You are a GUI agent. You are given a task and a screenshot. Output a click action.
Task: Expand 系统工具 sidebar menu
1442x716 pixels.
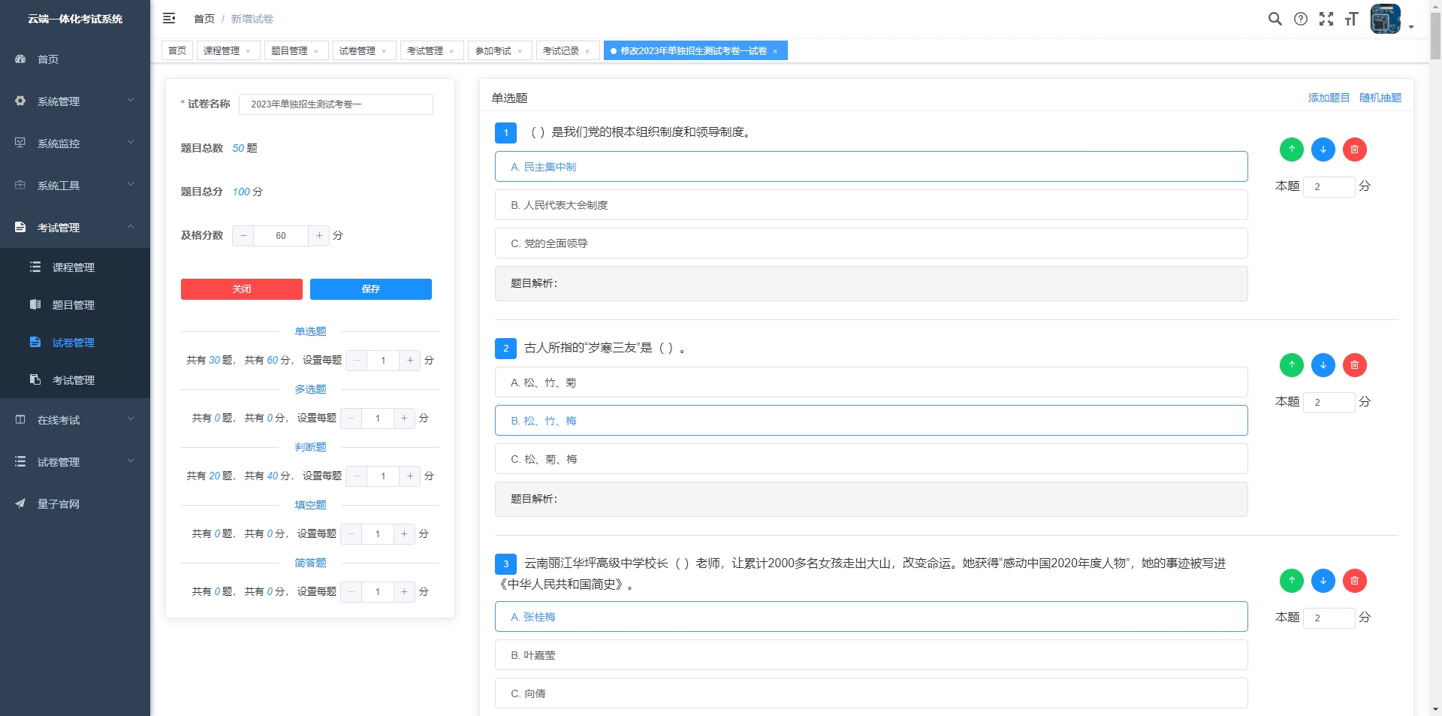[x=75, y=186]
